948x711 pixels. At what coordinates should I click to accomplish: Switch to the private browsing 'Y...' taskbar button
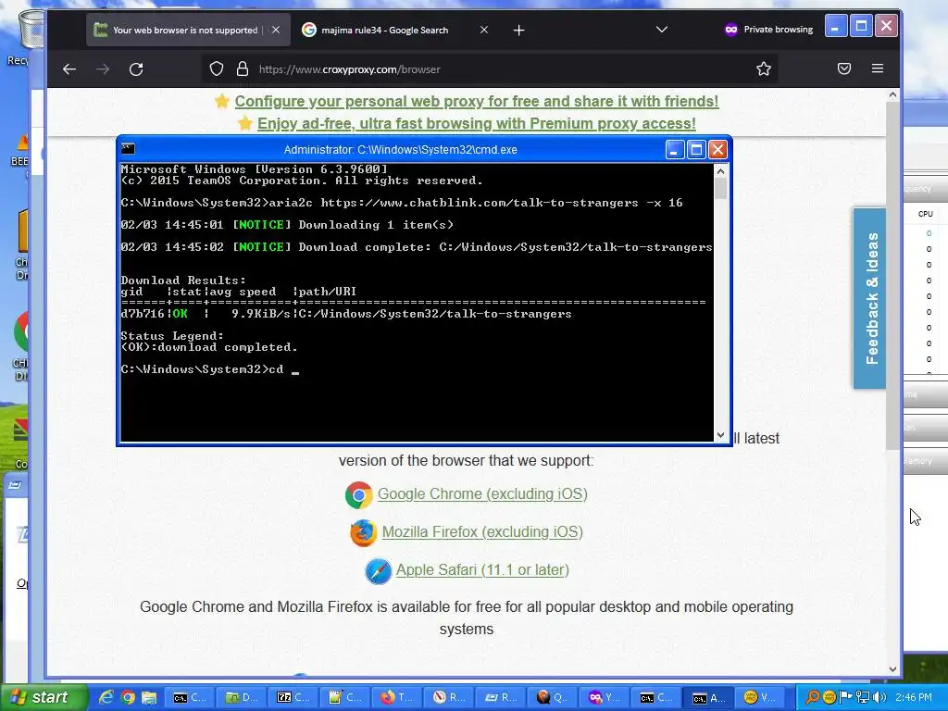(605, 698)
